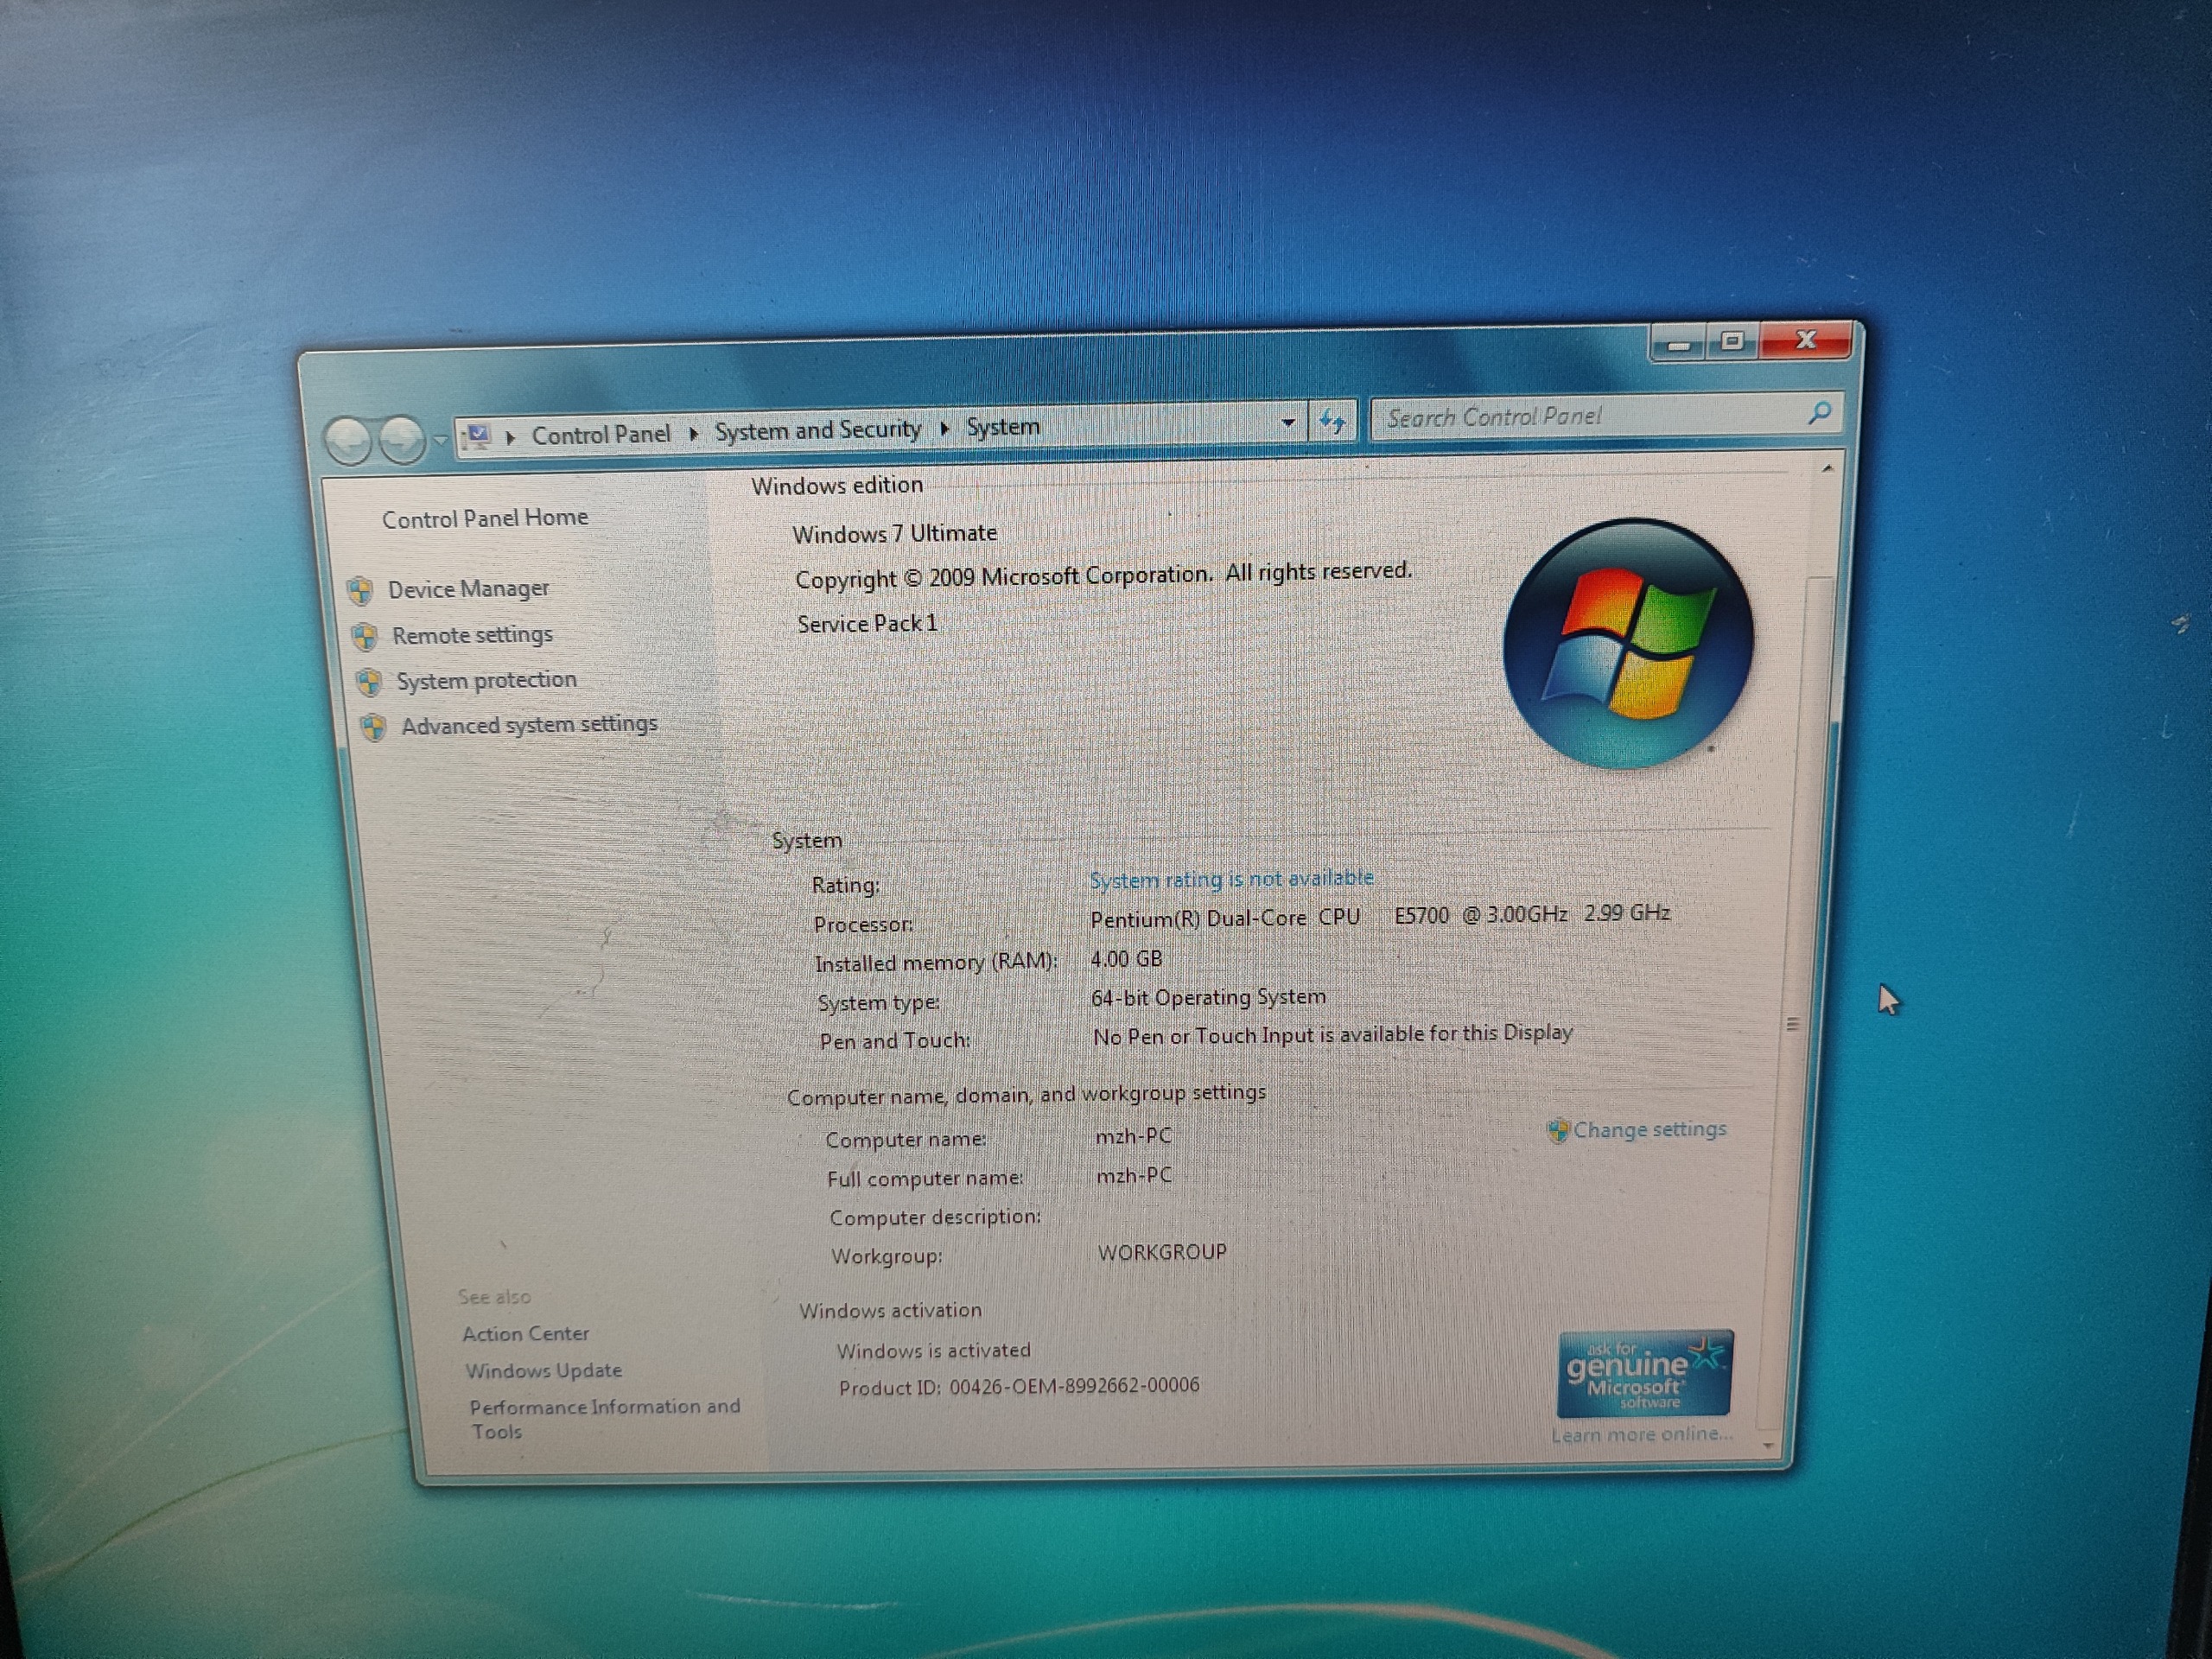Screen dimensions: 2212x1659
Task: Open Remote settings from left pane
Action: tap(472, 635)
